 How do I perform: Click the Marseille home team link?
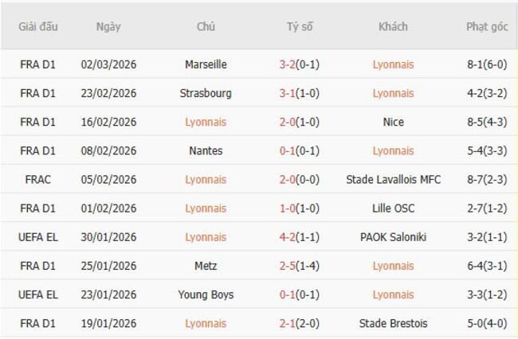point(206,64)
